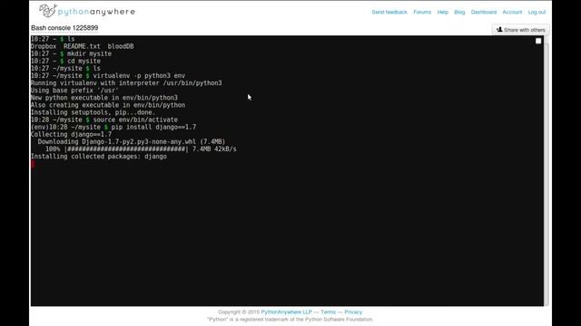Click 'New python executable in env/bin/python3' line
The width and height of the screenshot is (581, 326).
(104, 98)
